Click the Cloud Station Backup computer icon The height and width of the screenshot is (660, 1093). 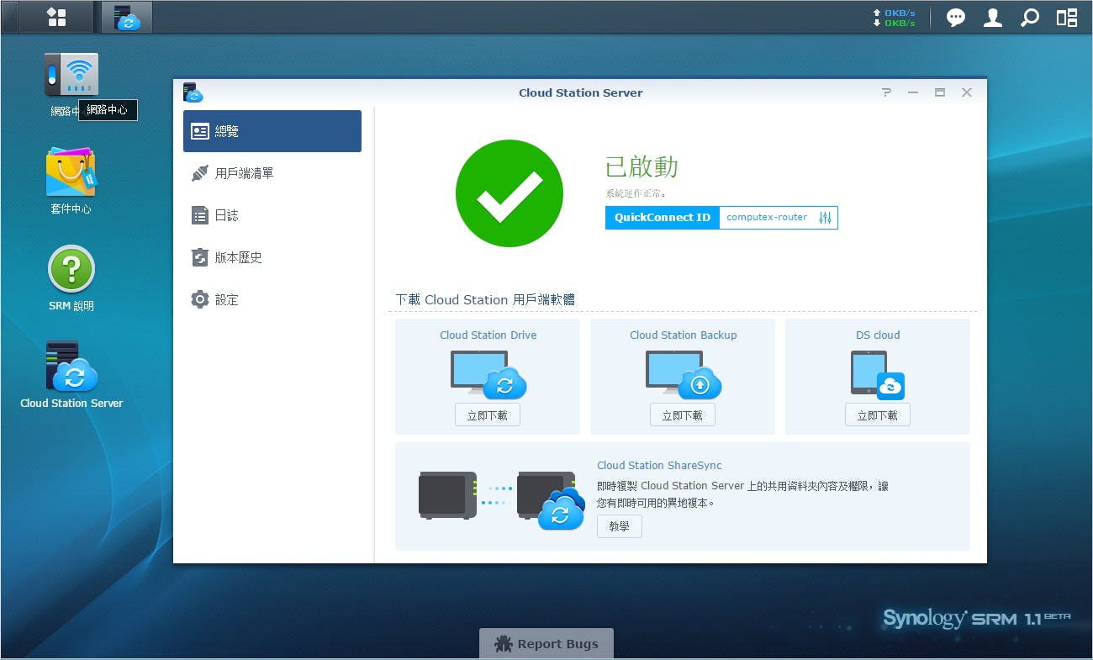684,374
